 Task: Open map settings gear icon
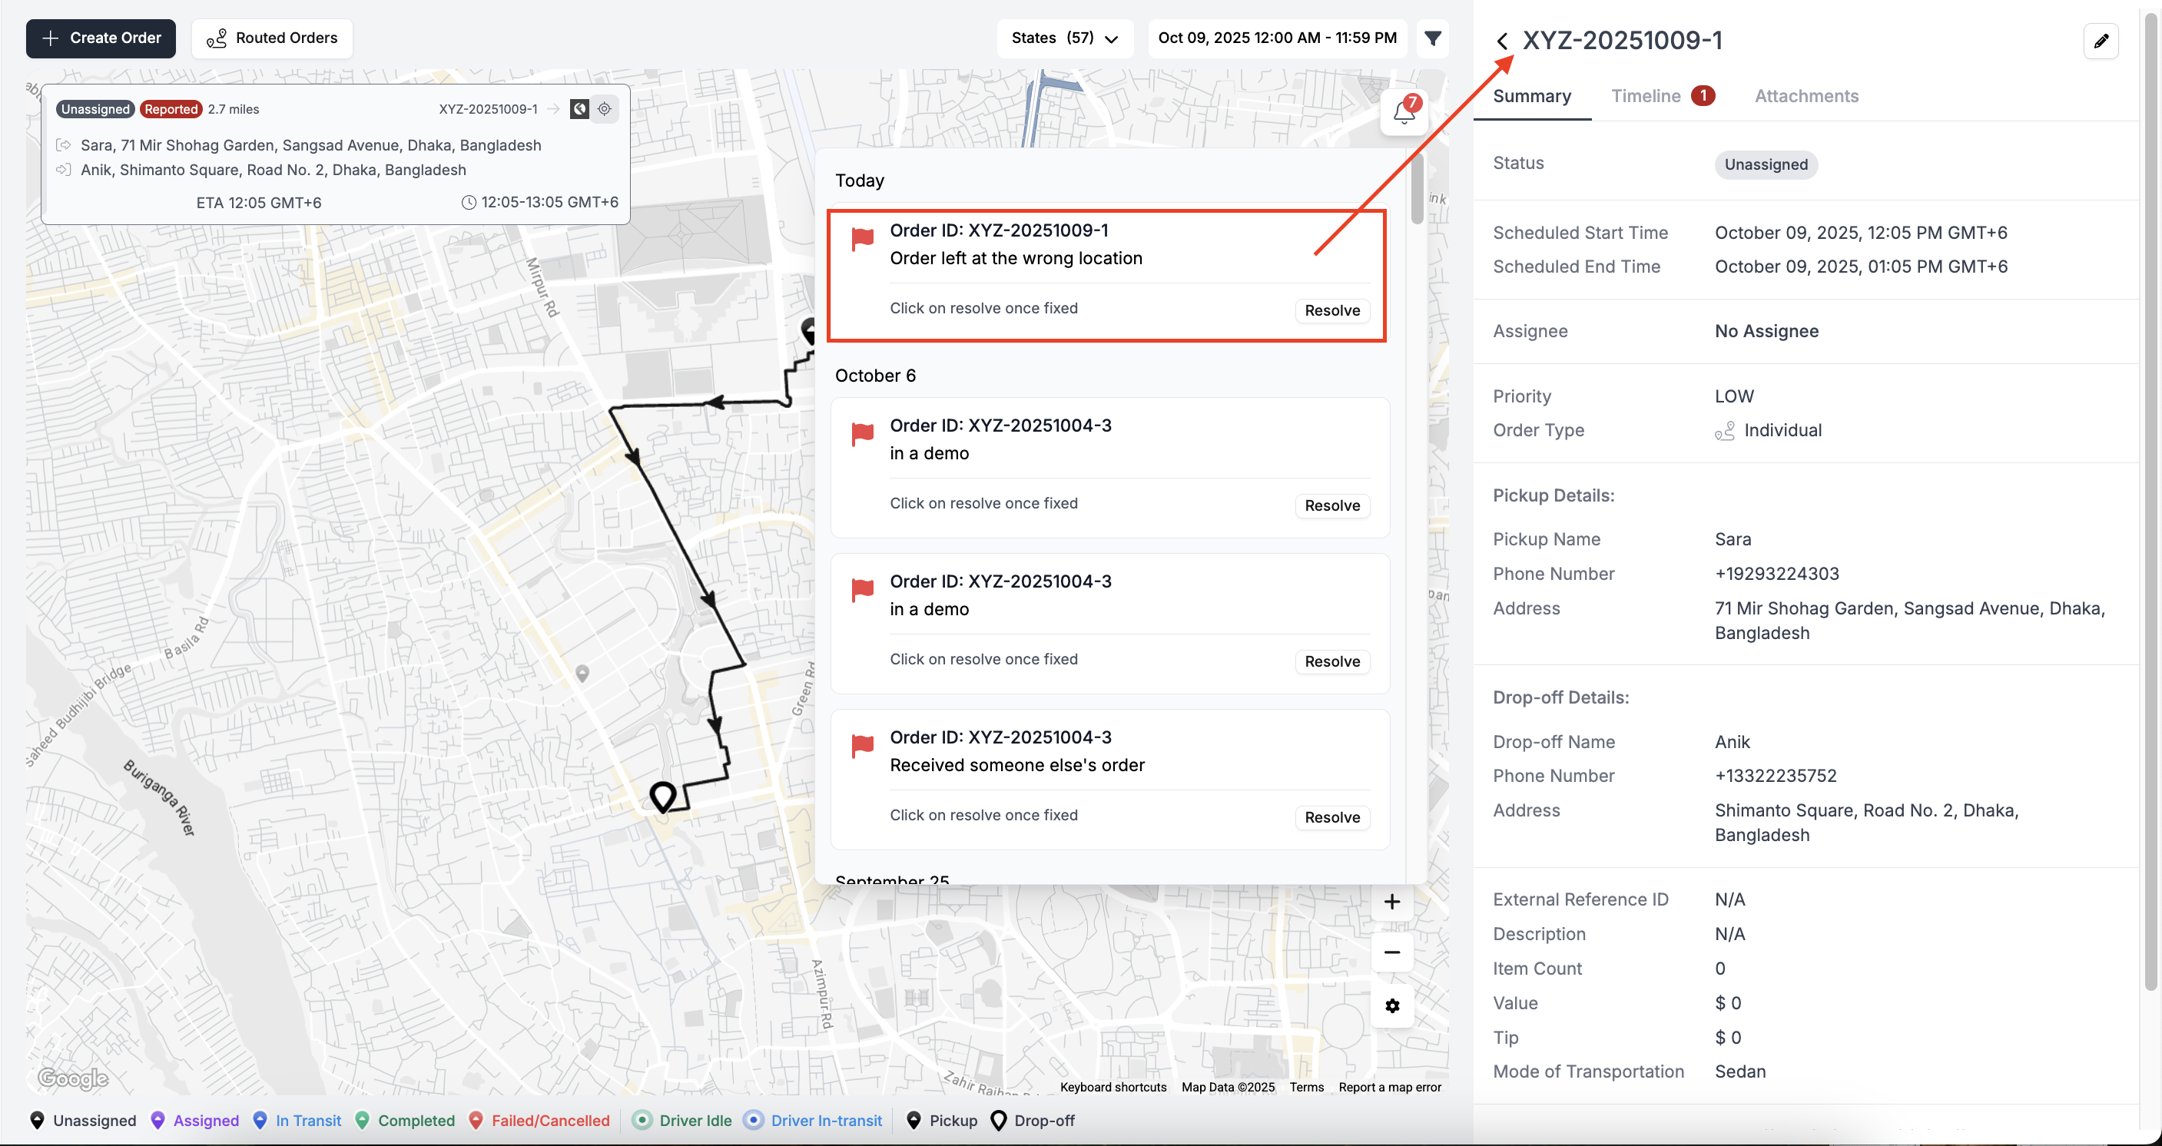[x=1391, y=1005]
